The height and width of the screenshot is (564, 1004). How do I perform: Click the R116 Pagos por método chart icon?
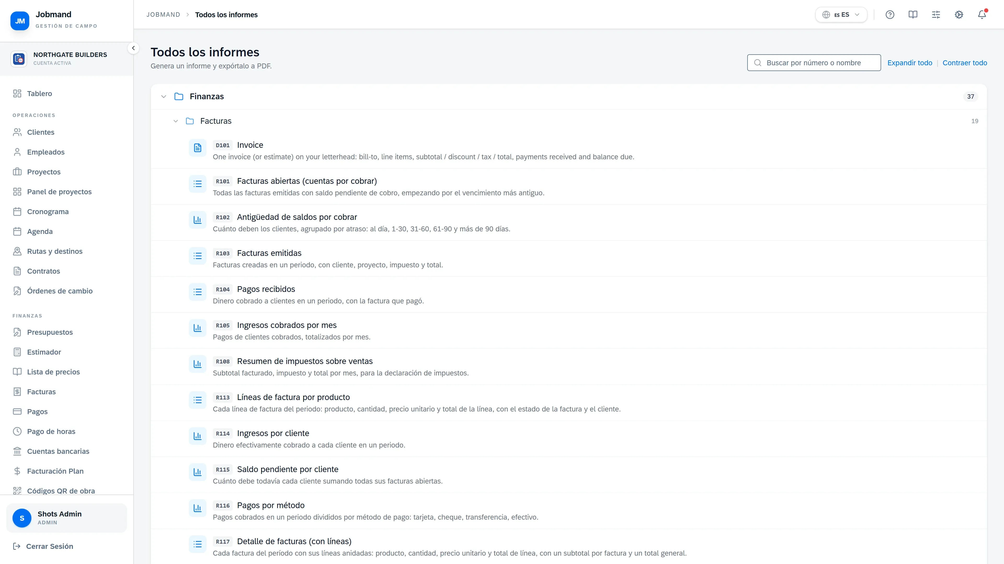[x=198, y=508]
